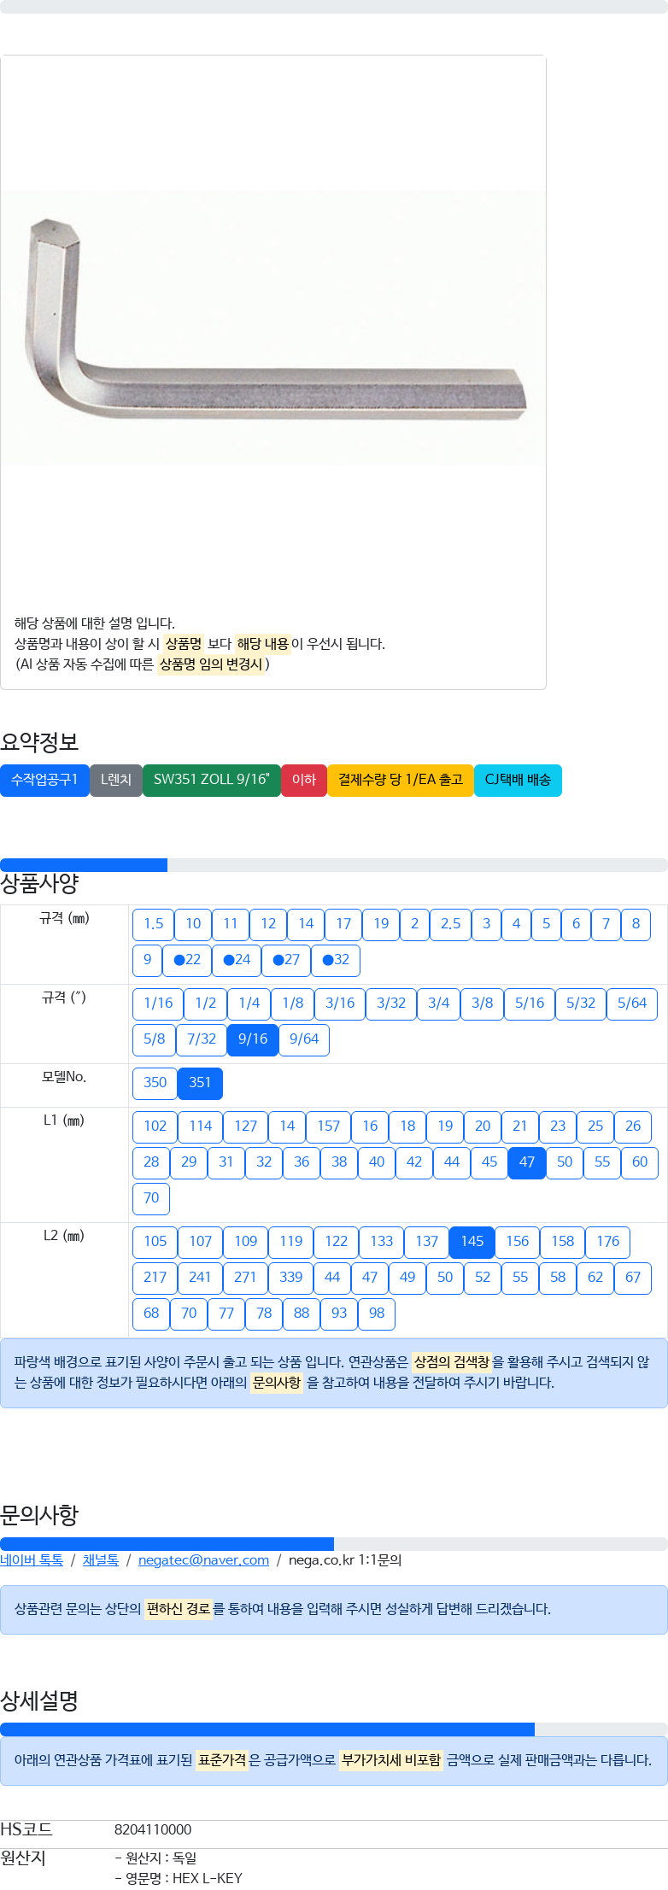This screenshot has width=668, height=1890.
Task: Select the 9/16 inch size option
Action: pyautogui.click(x=253, y=1039)
